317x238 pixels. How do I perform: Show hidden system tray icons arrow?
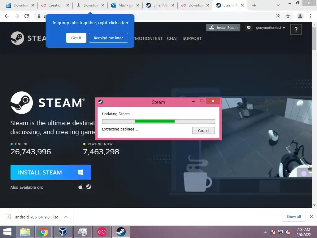point(265,232)
